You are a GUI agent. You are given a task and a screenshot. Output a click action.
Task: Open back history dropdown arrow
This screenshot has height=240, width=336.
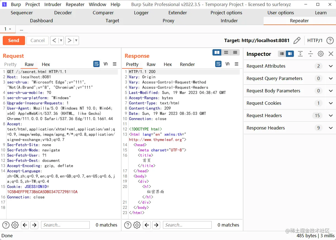point(61,41)
